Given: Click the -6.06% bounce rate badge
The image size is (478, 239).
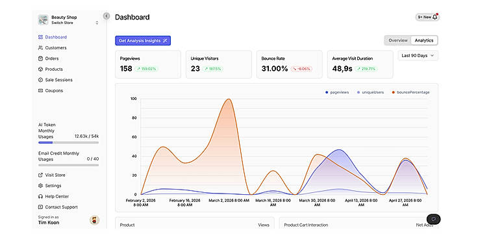Looking at the screenshot, I should pos(301,69).
